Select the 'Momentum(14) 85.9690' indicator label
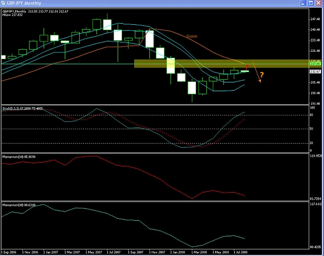The image size is (324, 256). (19, 157)
